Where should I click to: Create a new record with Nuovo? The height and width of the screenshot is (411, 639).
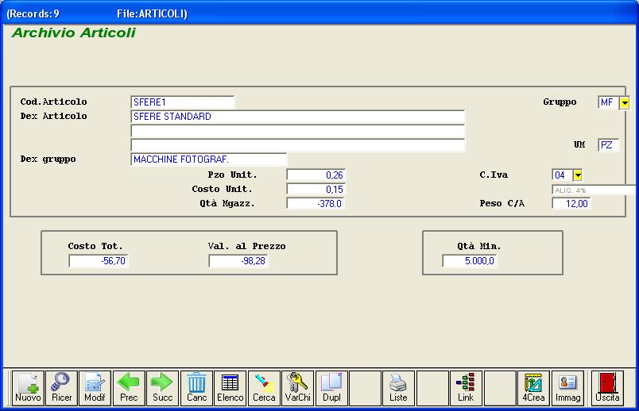[x=28, y=388]
